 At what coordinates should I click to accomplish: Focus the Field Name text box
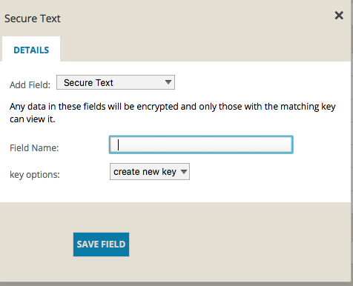(x=201, y=144)
